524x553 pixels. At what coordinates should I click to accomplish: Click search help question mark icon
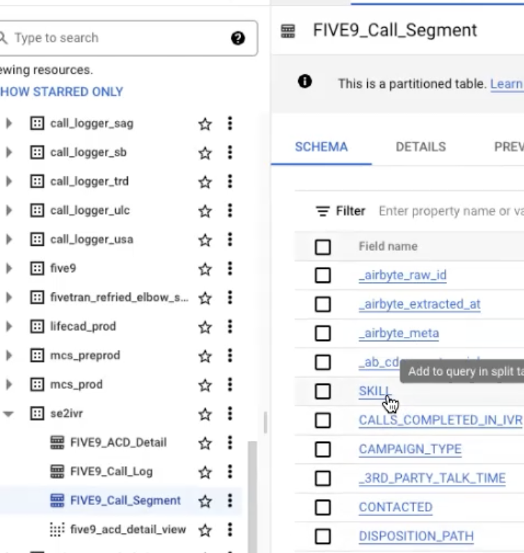click(x=238, y=38)
